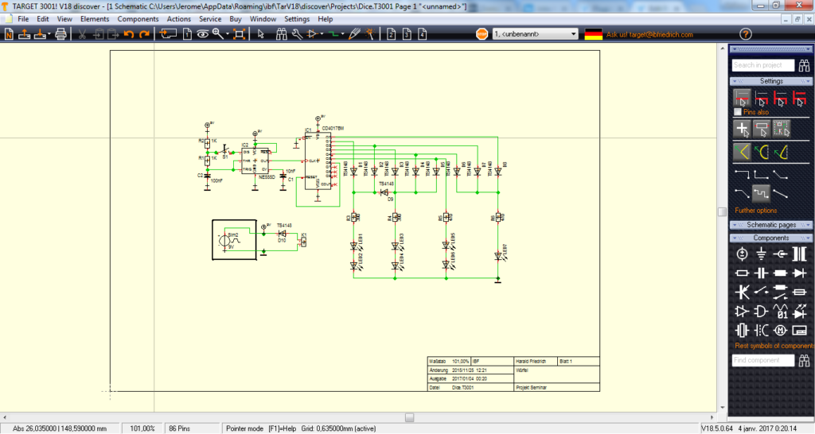Insert a fuse symbol from Components
Viewport: 815px width, 434px height.
(x=799, y=293)
